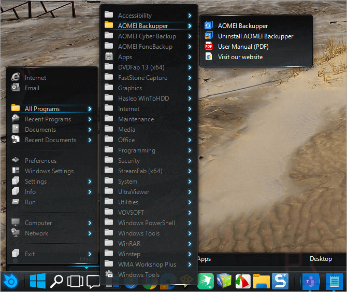Viewport: 347px width, 292px height.
Task: Open Run dialog entry
Action: click(x=30, y=202)
